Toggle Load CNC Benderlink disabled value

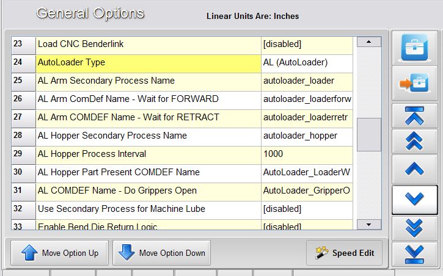coord(307,44)
